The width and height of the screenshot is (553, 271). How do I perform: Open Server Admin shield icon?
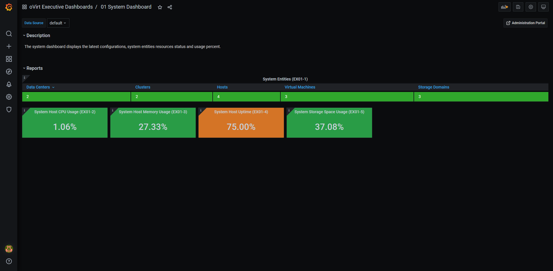pyautogui.click(x=9, y=109)
